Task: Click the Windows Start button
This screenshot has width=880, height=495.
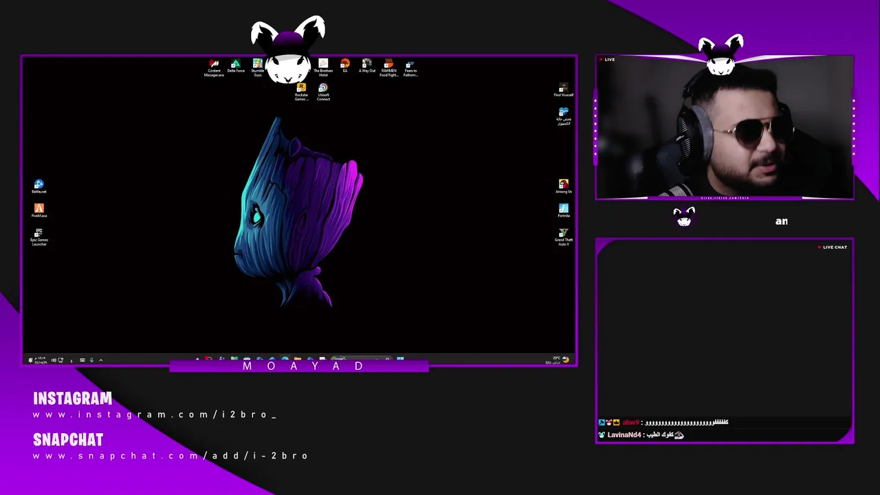Action: click(400, 359)
